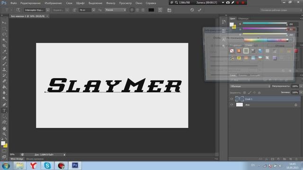This screenshot has height=170, width=303.
Task: Open the Фильтр menu
Action: coord(110,3)
